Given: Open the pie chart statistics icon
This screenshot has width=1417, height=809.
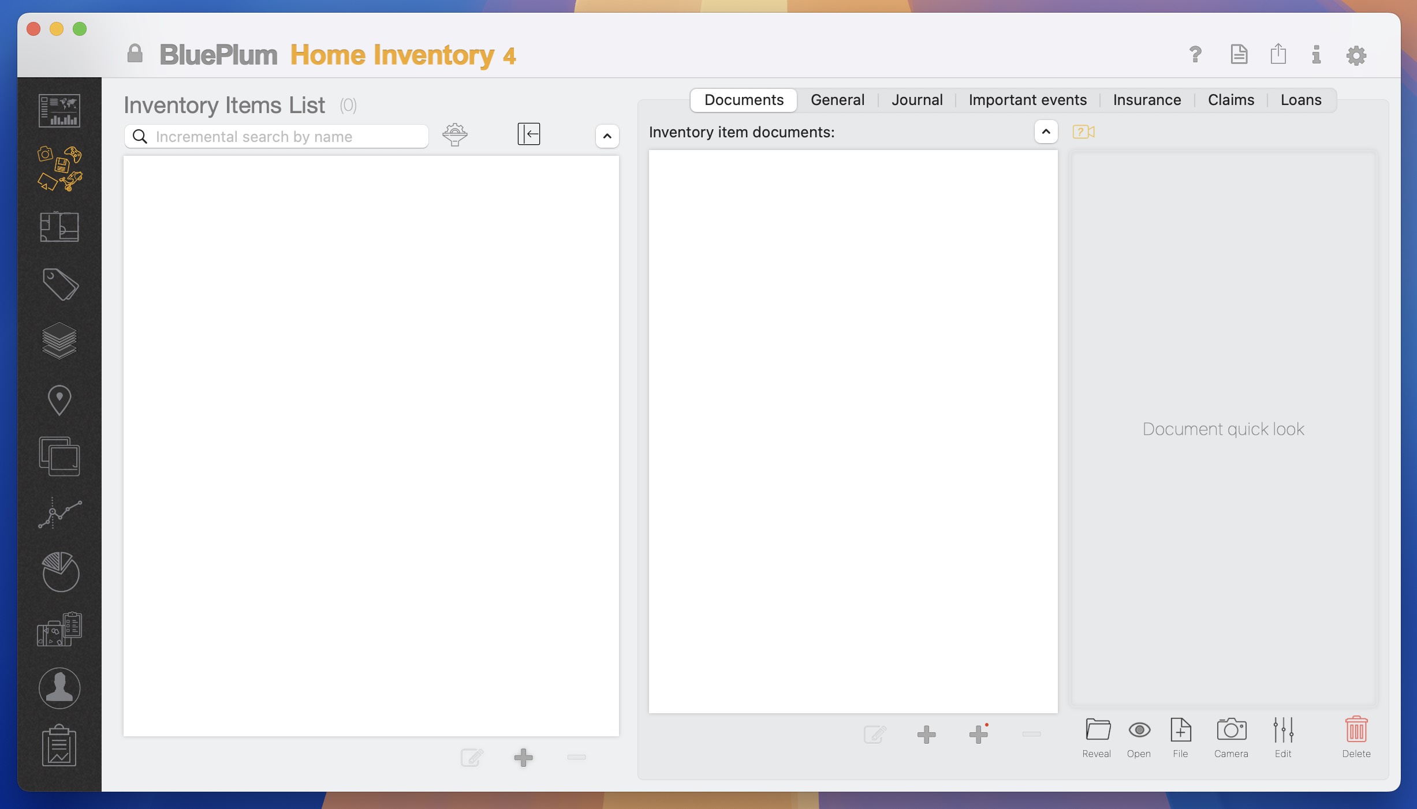Looking at the screenshot, I should pyautogui.click(x=60, y=572).
